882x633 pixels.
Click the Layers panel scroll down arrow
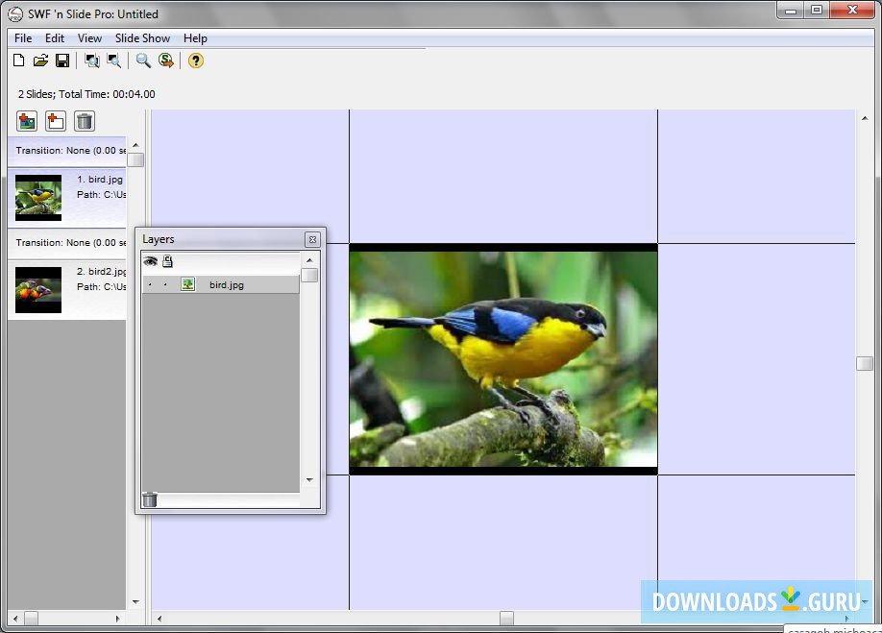pos(309,479)
